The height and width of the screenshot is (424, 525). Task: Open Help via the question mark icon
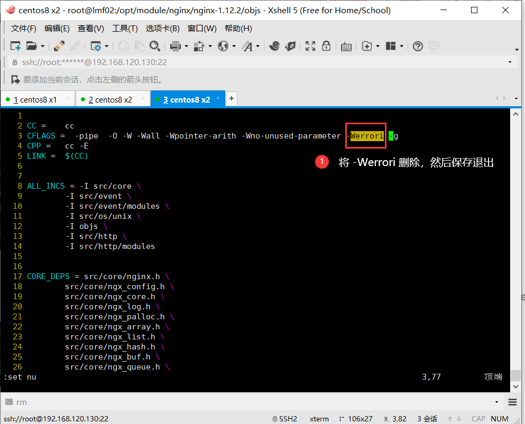tap(418, 46)
